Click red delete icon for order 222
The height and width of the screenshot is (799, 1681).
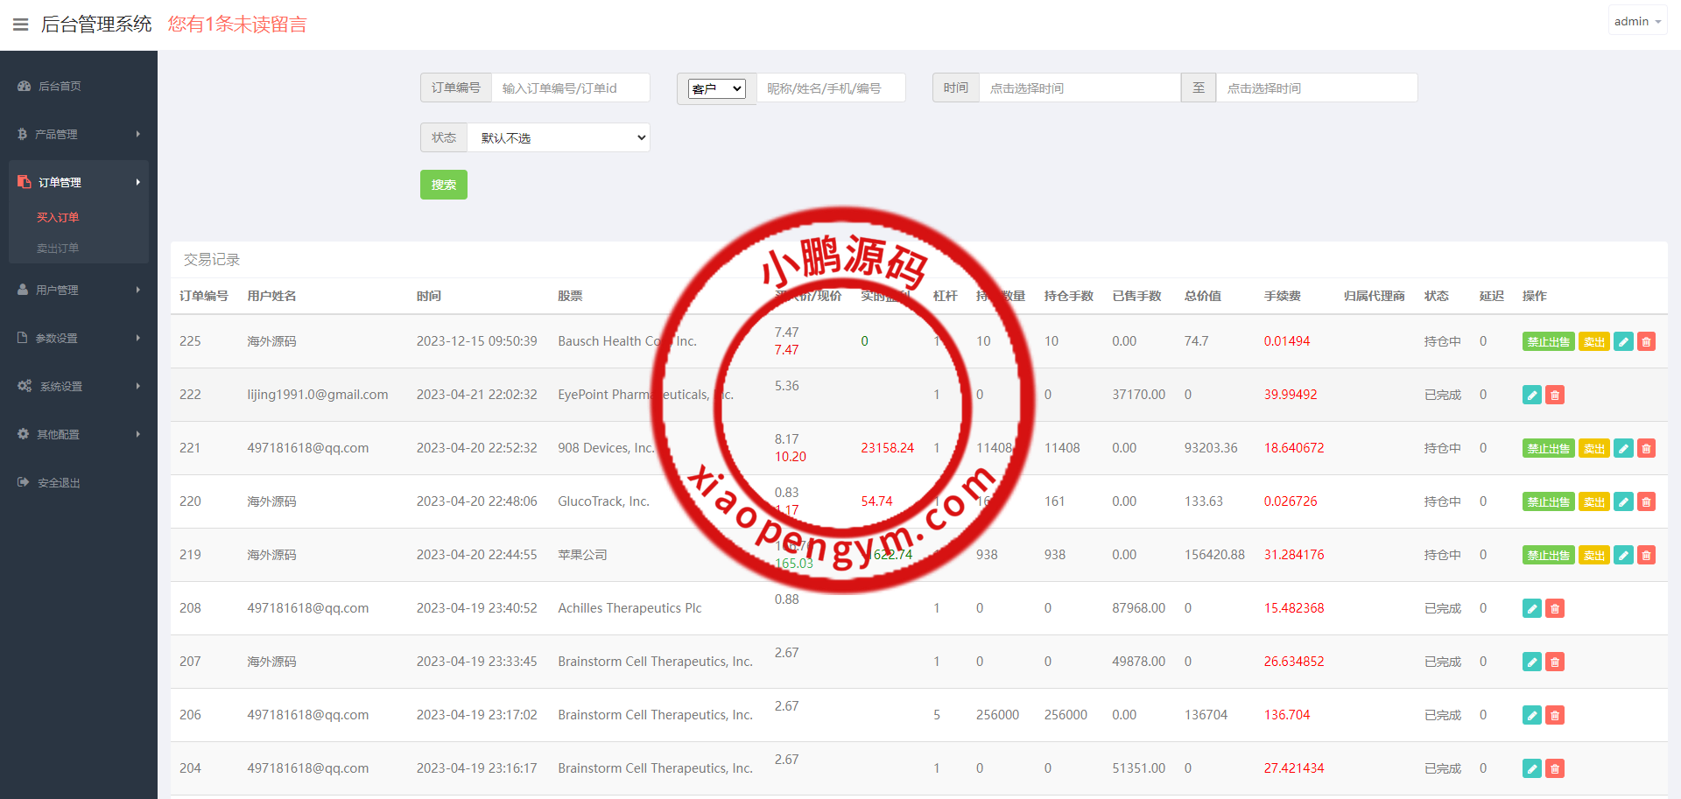click(x=1554, y=396)
